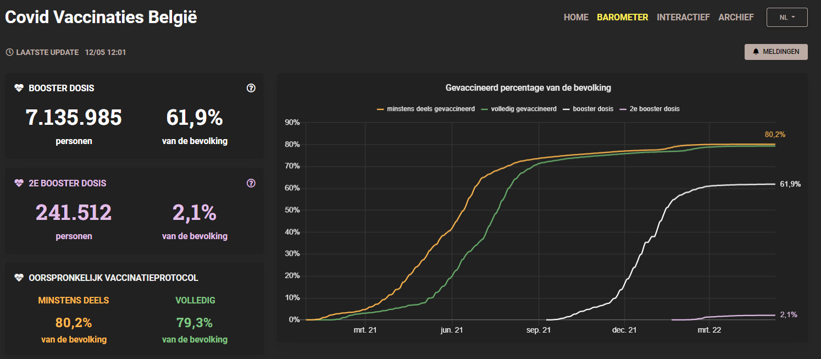
Task: Click the purple heart icon of 2E Booster Dosis
Action: [x=19, y=183]
